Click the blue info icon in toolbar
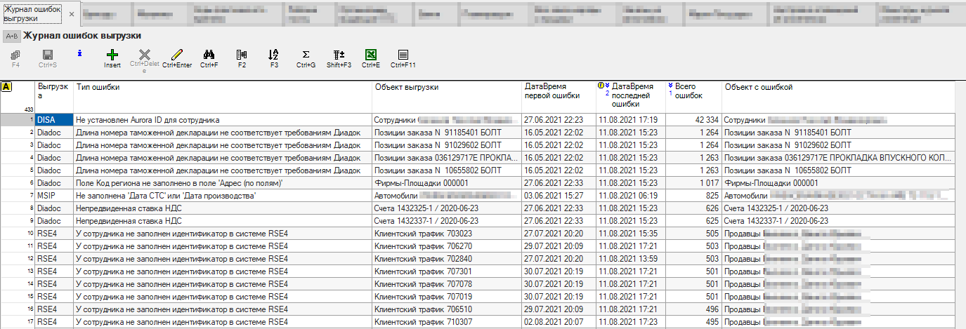This screenshot has height=329, width=966. [80, 53]
